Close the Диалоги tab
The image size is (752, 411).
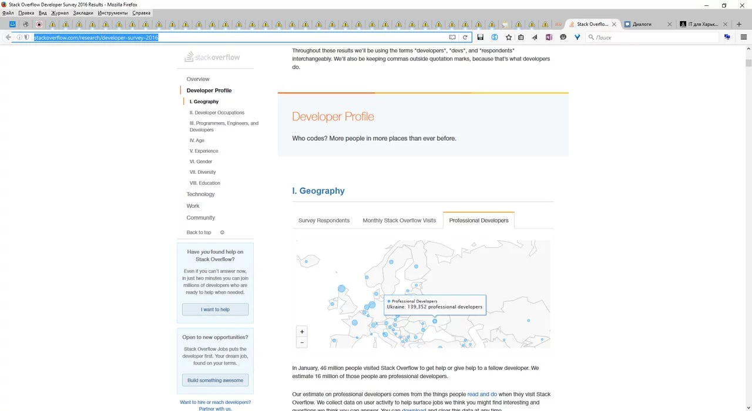670,24
